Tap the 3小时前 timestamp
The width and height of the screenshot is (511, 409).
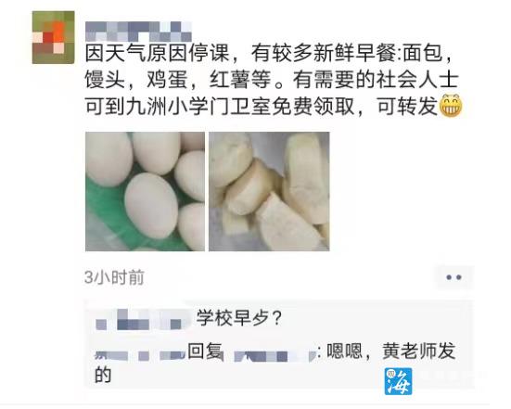click(x=114, y=277)
